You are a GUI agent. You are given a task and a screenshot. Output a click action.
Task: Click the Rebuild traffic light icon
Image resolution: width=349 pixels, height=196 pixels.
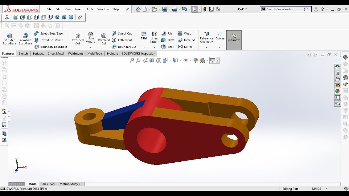pyautogui.click(x=205, y=9)
